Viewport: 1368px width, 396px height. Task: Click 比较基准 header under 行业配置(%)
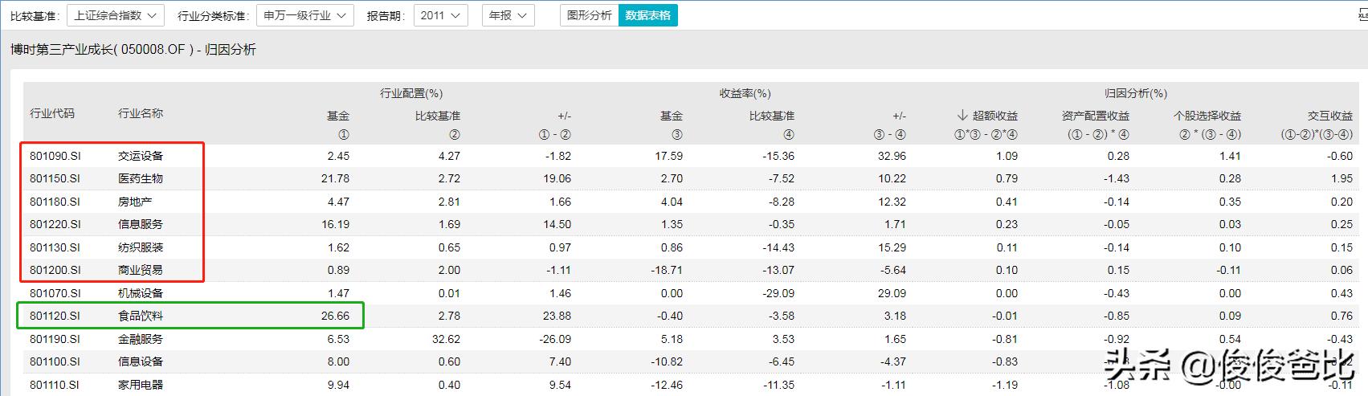click(438, 116)
